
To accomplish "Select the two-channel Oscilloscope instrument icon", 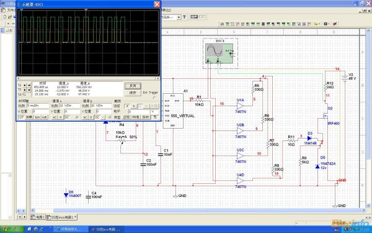I will click(x=237, y=24).
